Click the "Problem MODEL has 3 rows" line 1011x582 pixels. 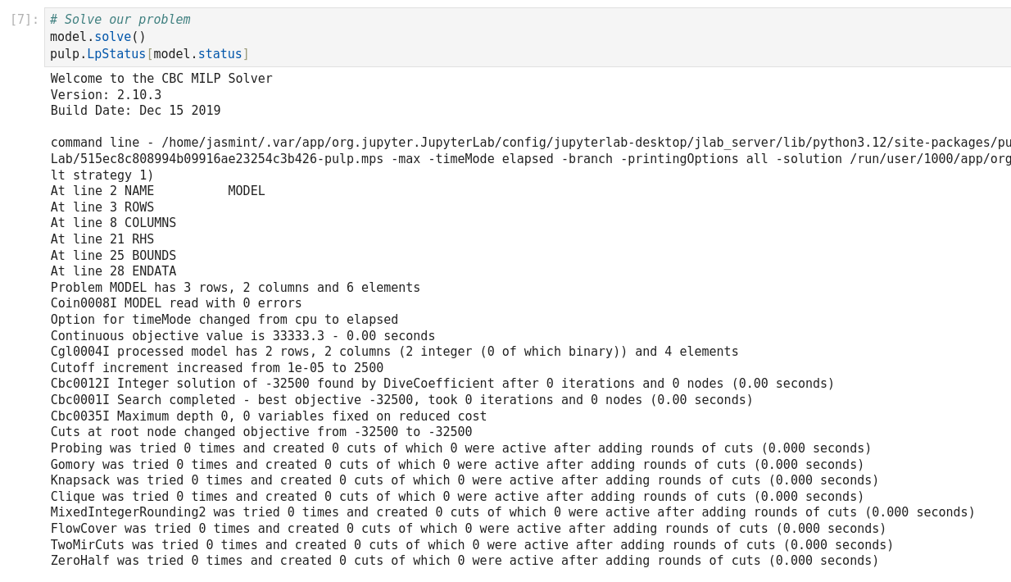pos(235,288)
